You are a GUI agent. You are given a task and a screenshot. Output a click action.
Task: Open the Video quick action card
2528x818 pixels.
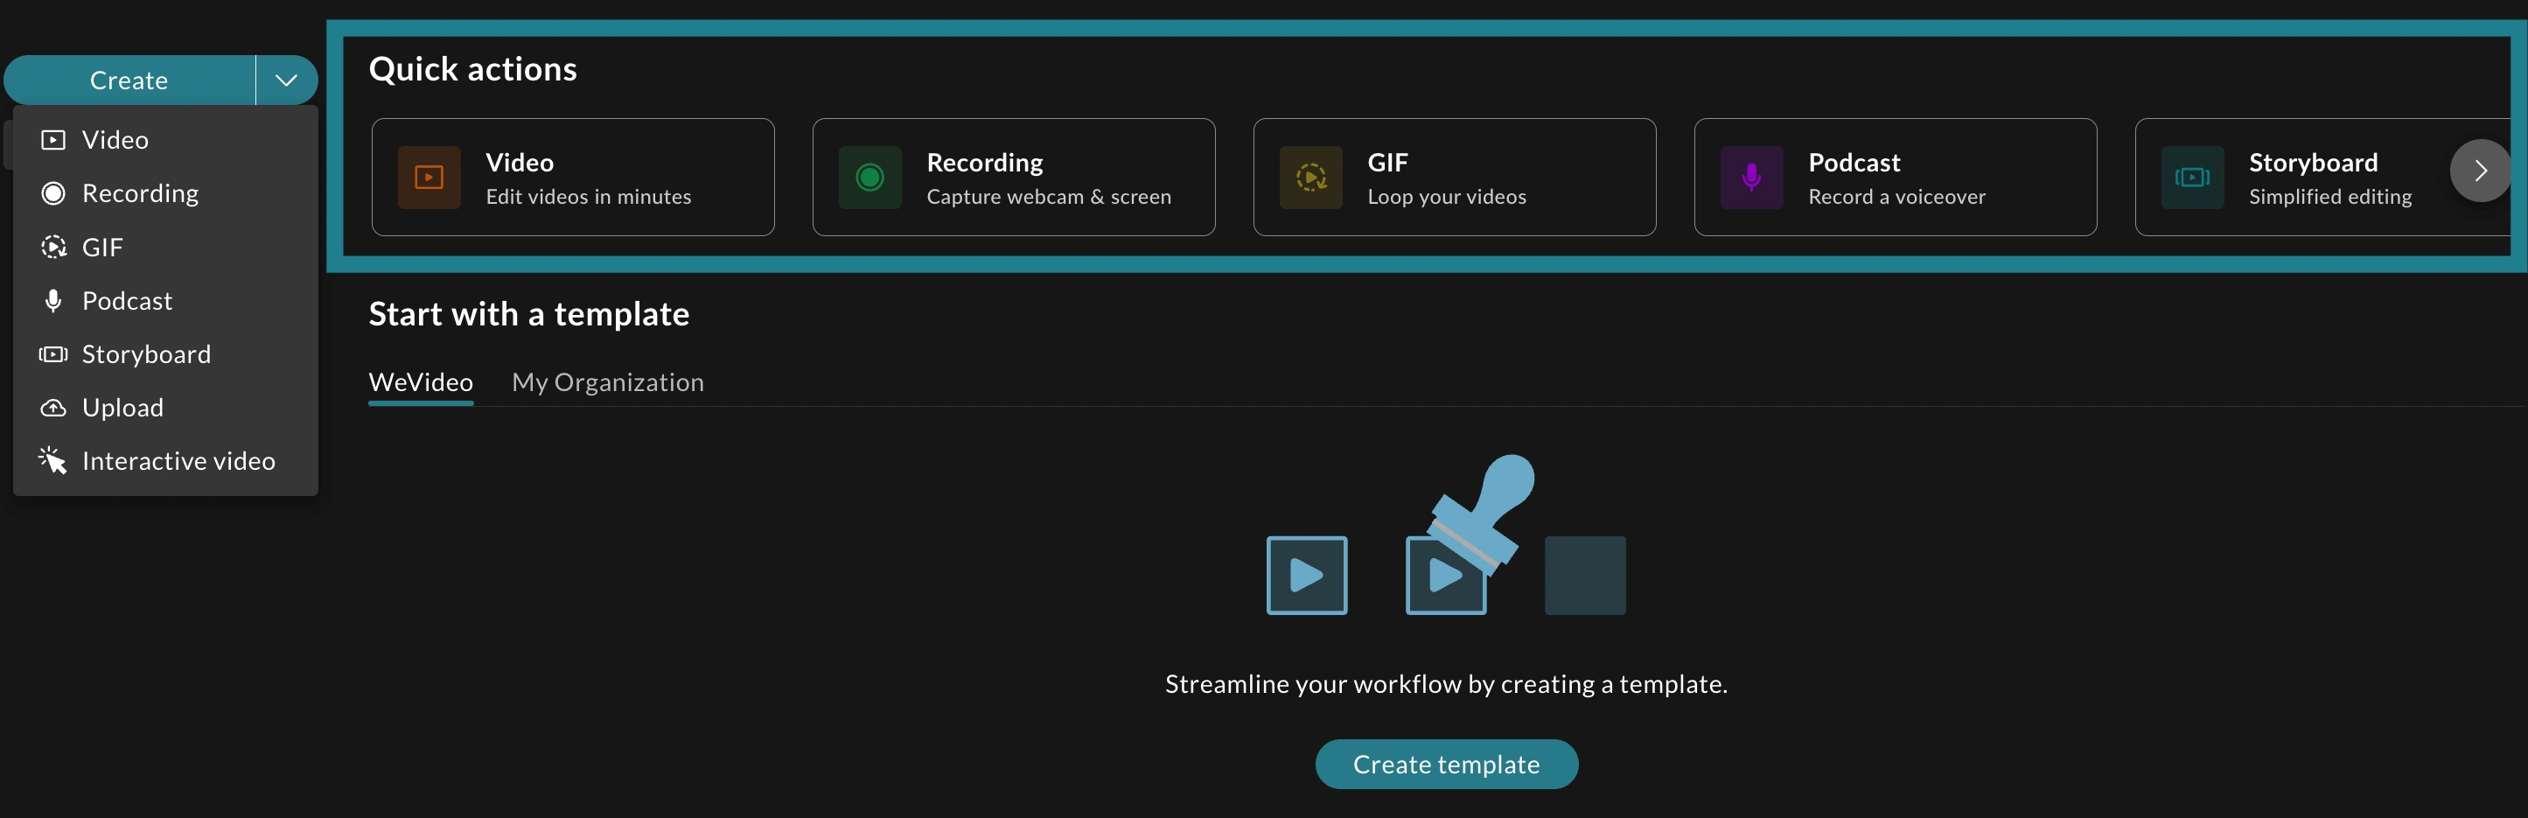(x=573, y=177)
